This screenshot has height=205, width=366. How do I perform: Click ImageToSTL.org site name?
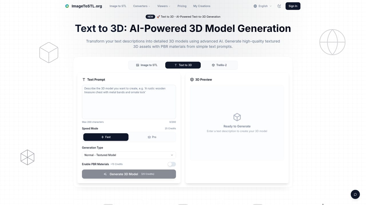pyautogui.click(x=87, y=6)
